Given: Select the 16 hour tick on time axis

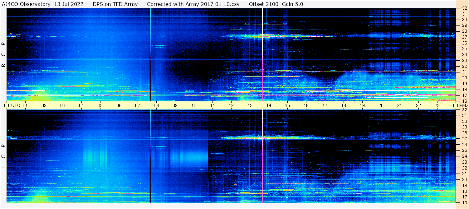Looking at the screenshot, I should coord(306,105).
